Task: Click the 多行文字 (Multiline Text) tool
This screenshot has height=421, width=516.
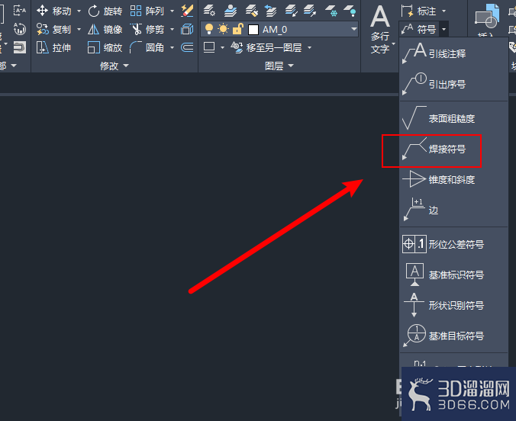Action: pyautogui.click(x=380, y=30)
